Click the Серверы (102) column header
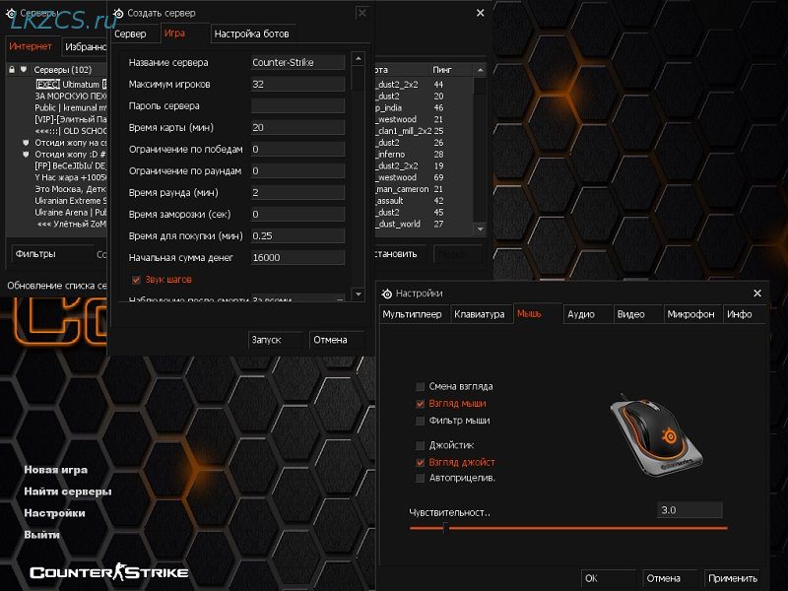Screen dimensions: 788x591 (x=69, y=70)
